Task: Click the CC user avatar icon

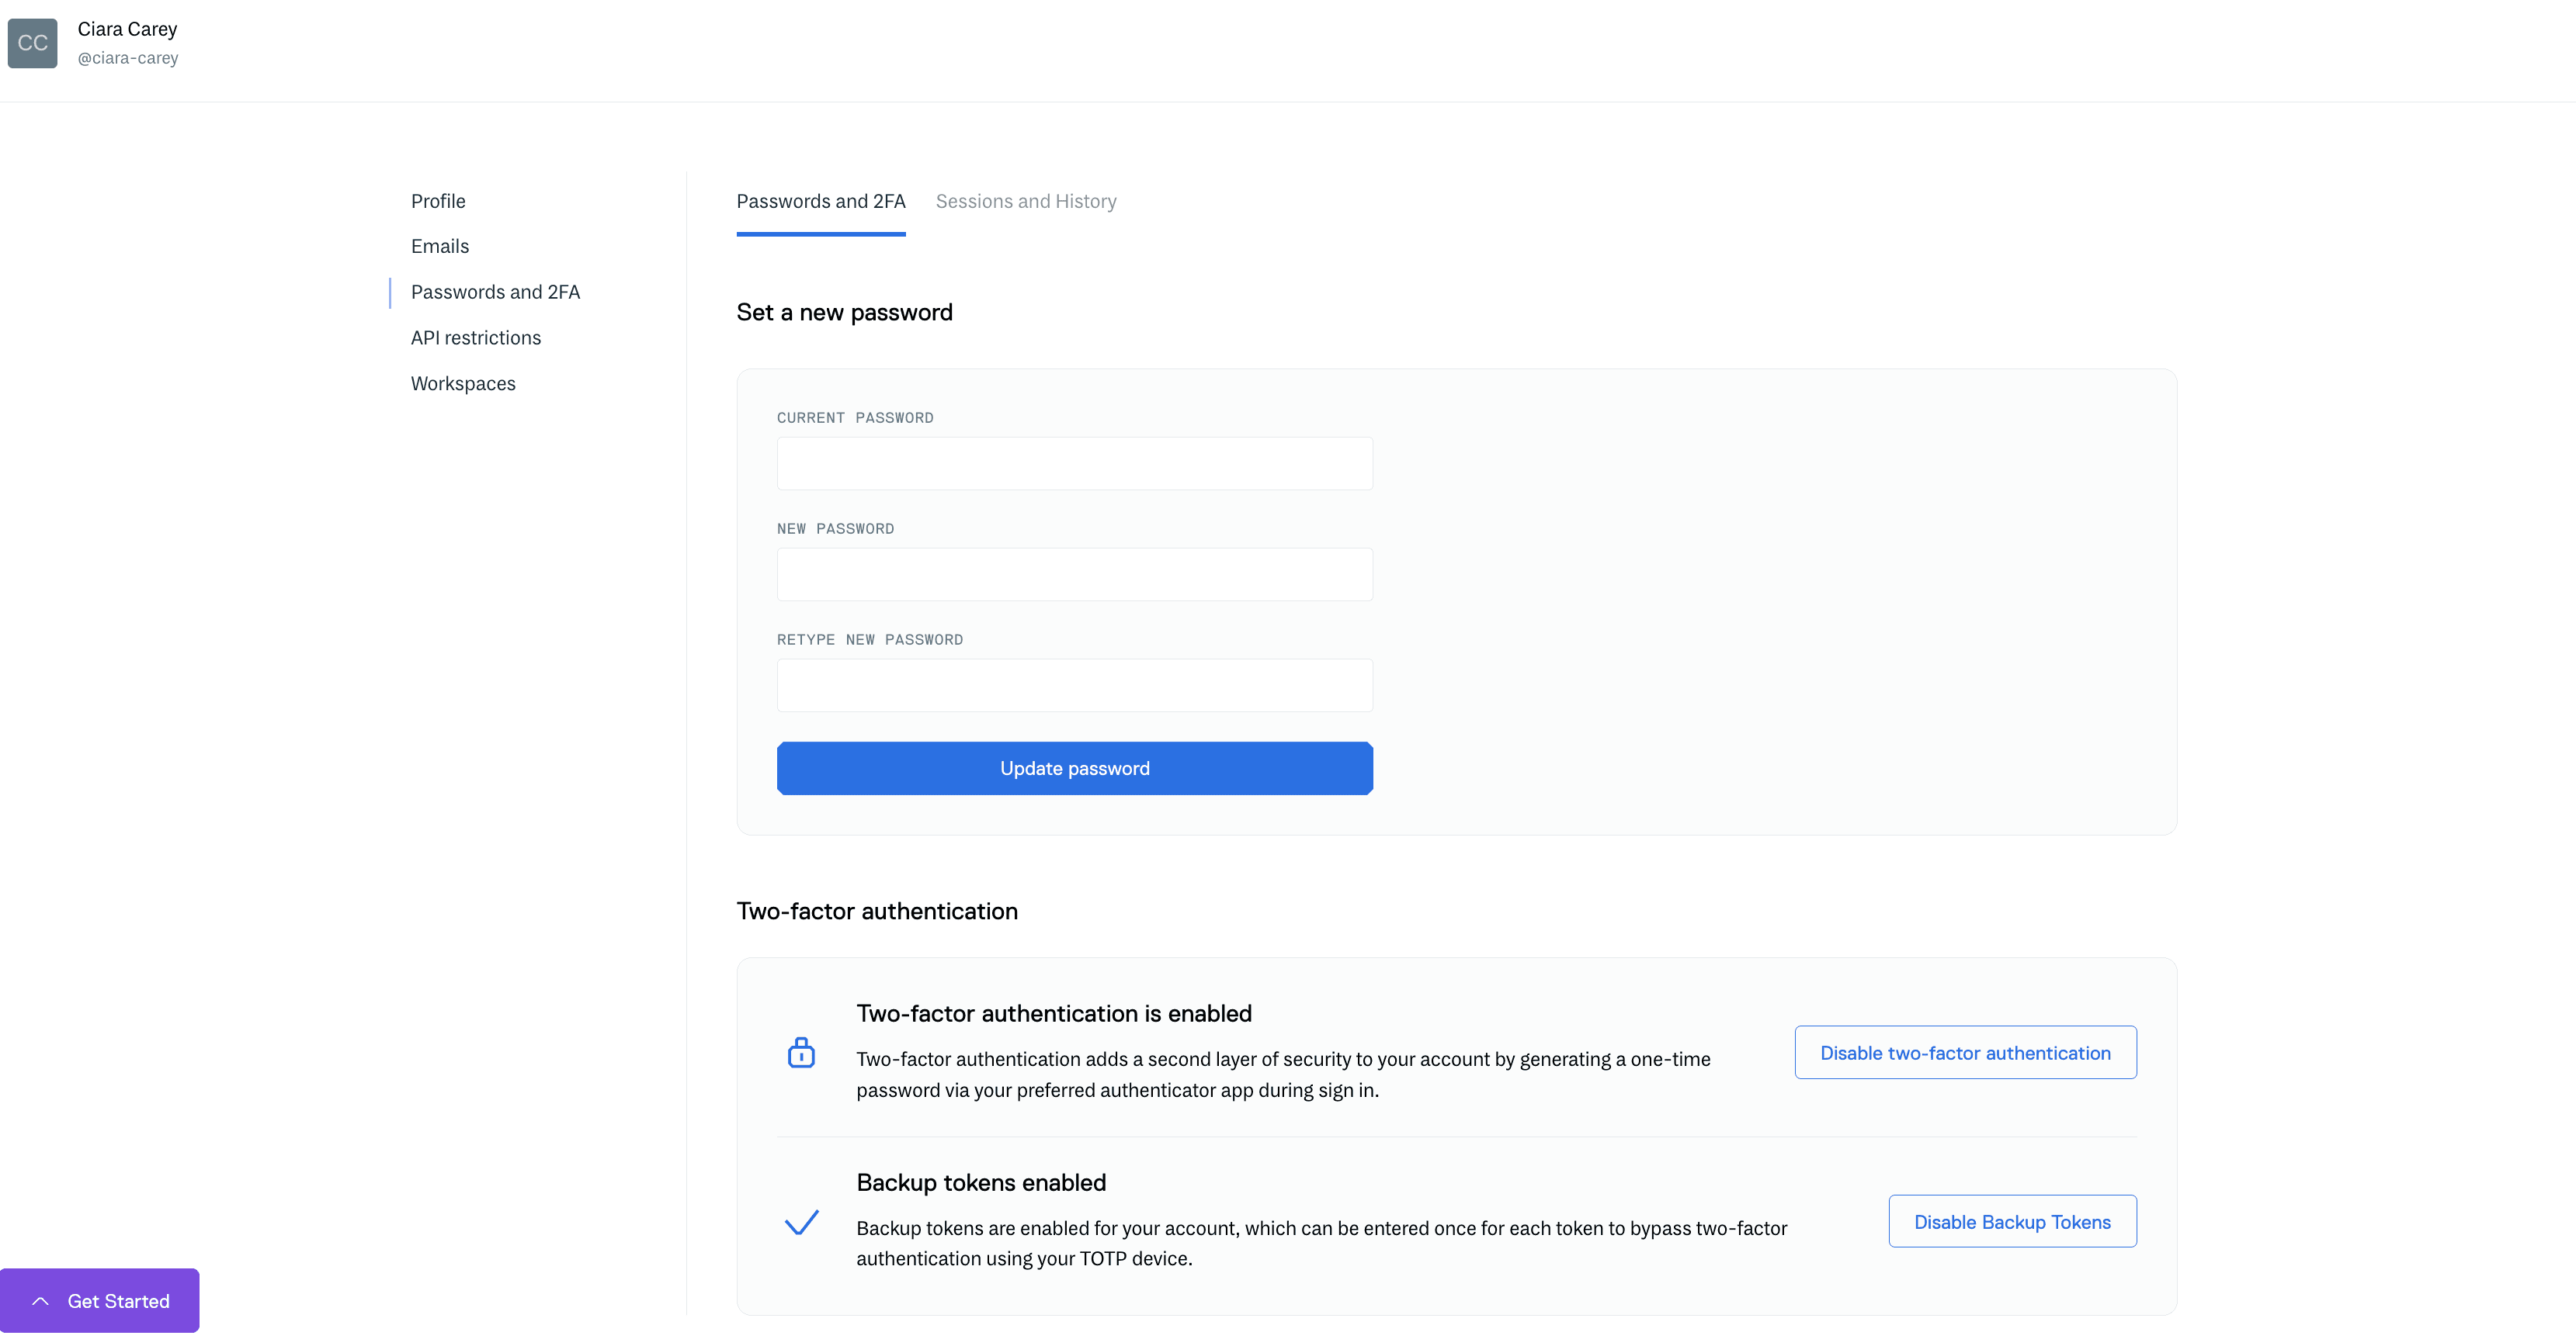Action: (32, 43)
